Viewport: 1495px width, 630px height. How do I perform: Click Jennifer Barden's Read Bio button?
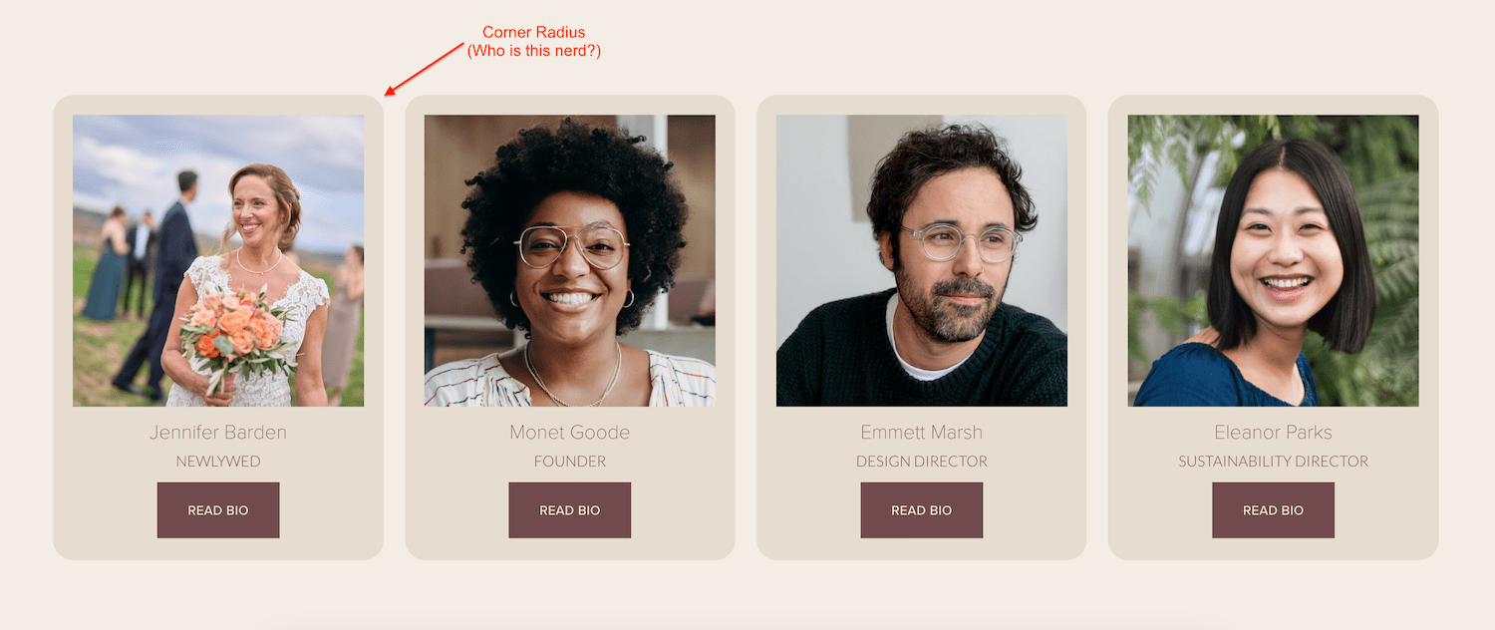pos(218,510)
